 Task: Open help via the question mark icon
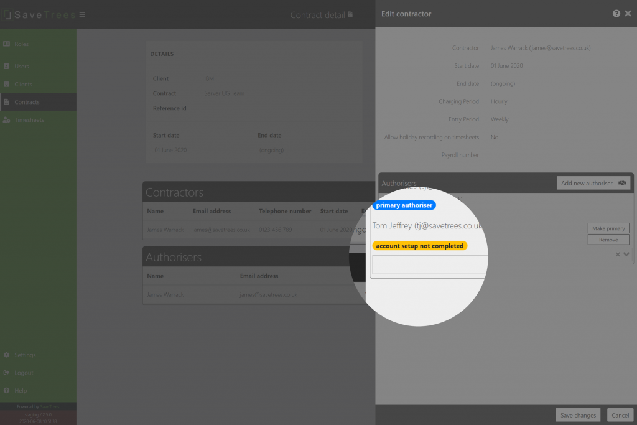coord(616,13)
